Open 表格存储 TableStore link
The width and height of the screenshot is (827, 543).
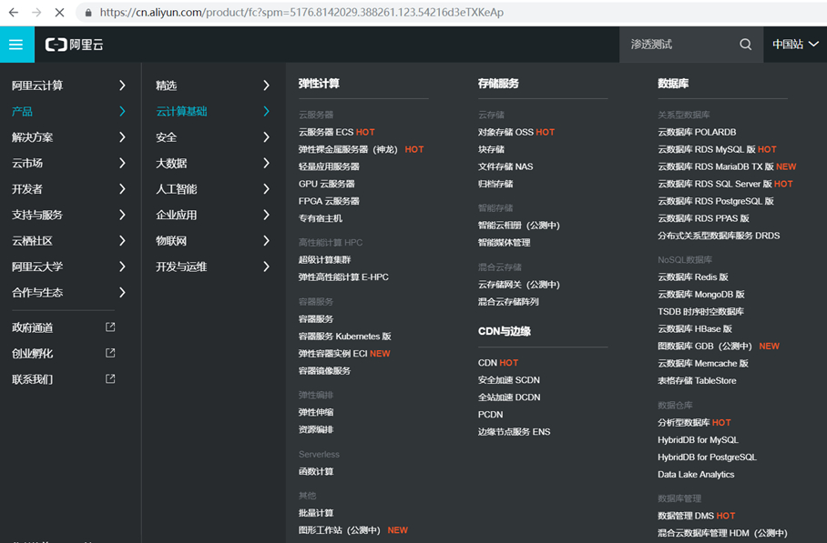[x=697, y=380]
